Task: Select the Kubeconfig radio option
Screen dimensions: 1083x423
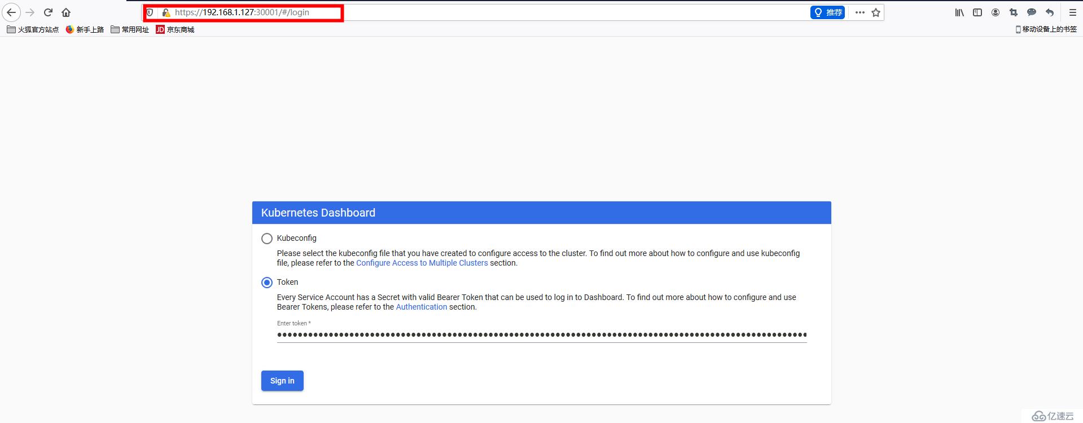Action: pos(267,239)
